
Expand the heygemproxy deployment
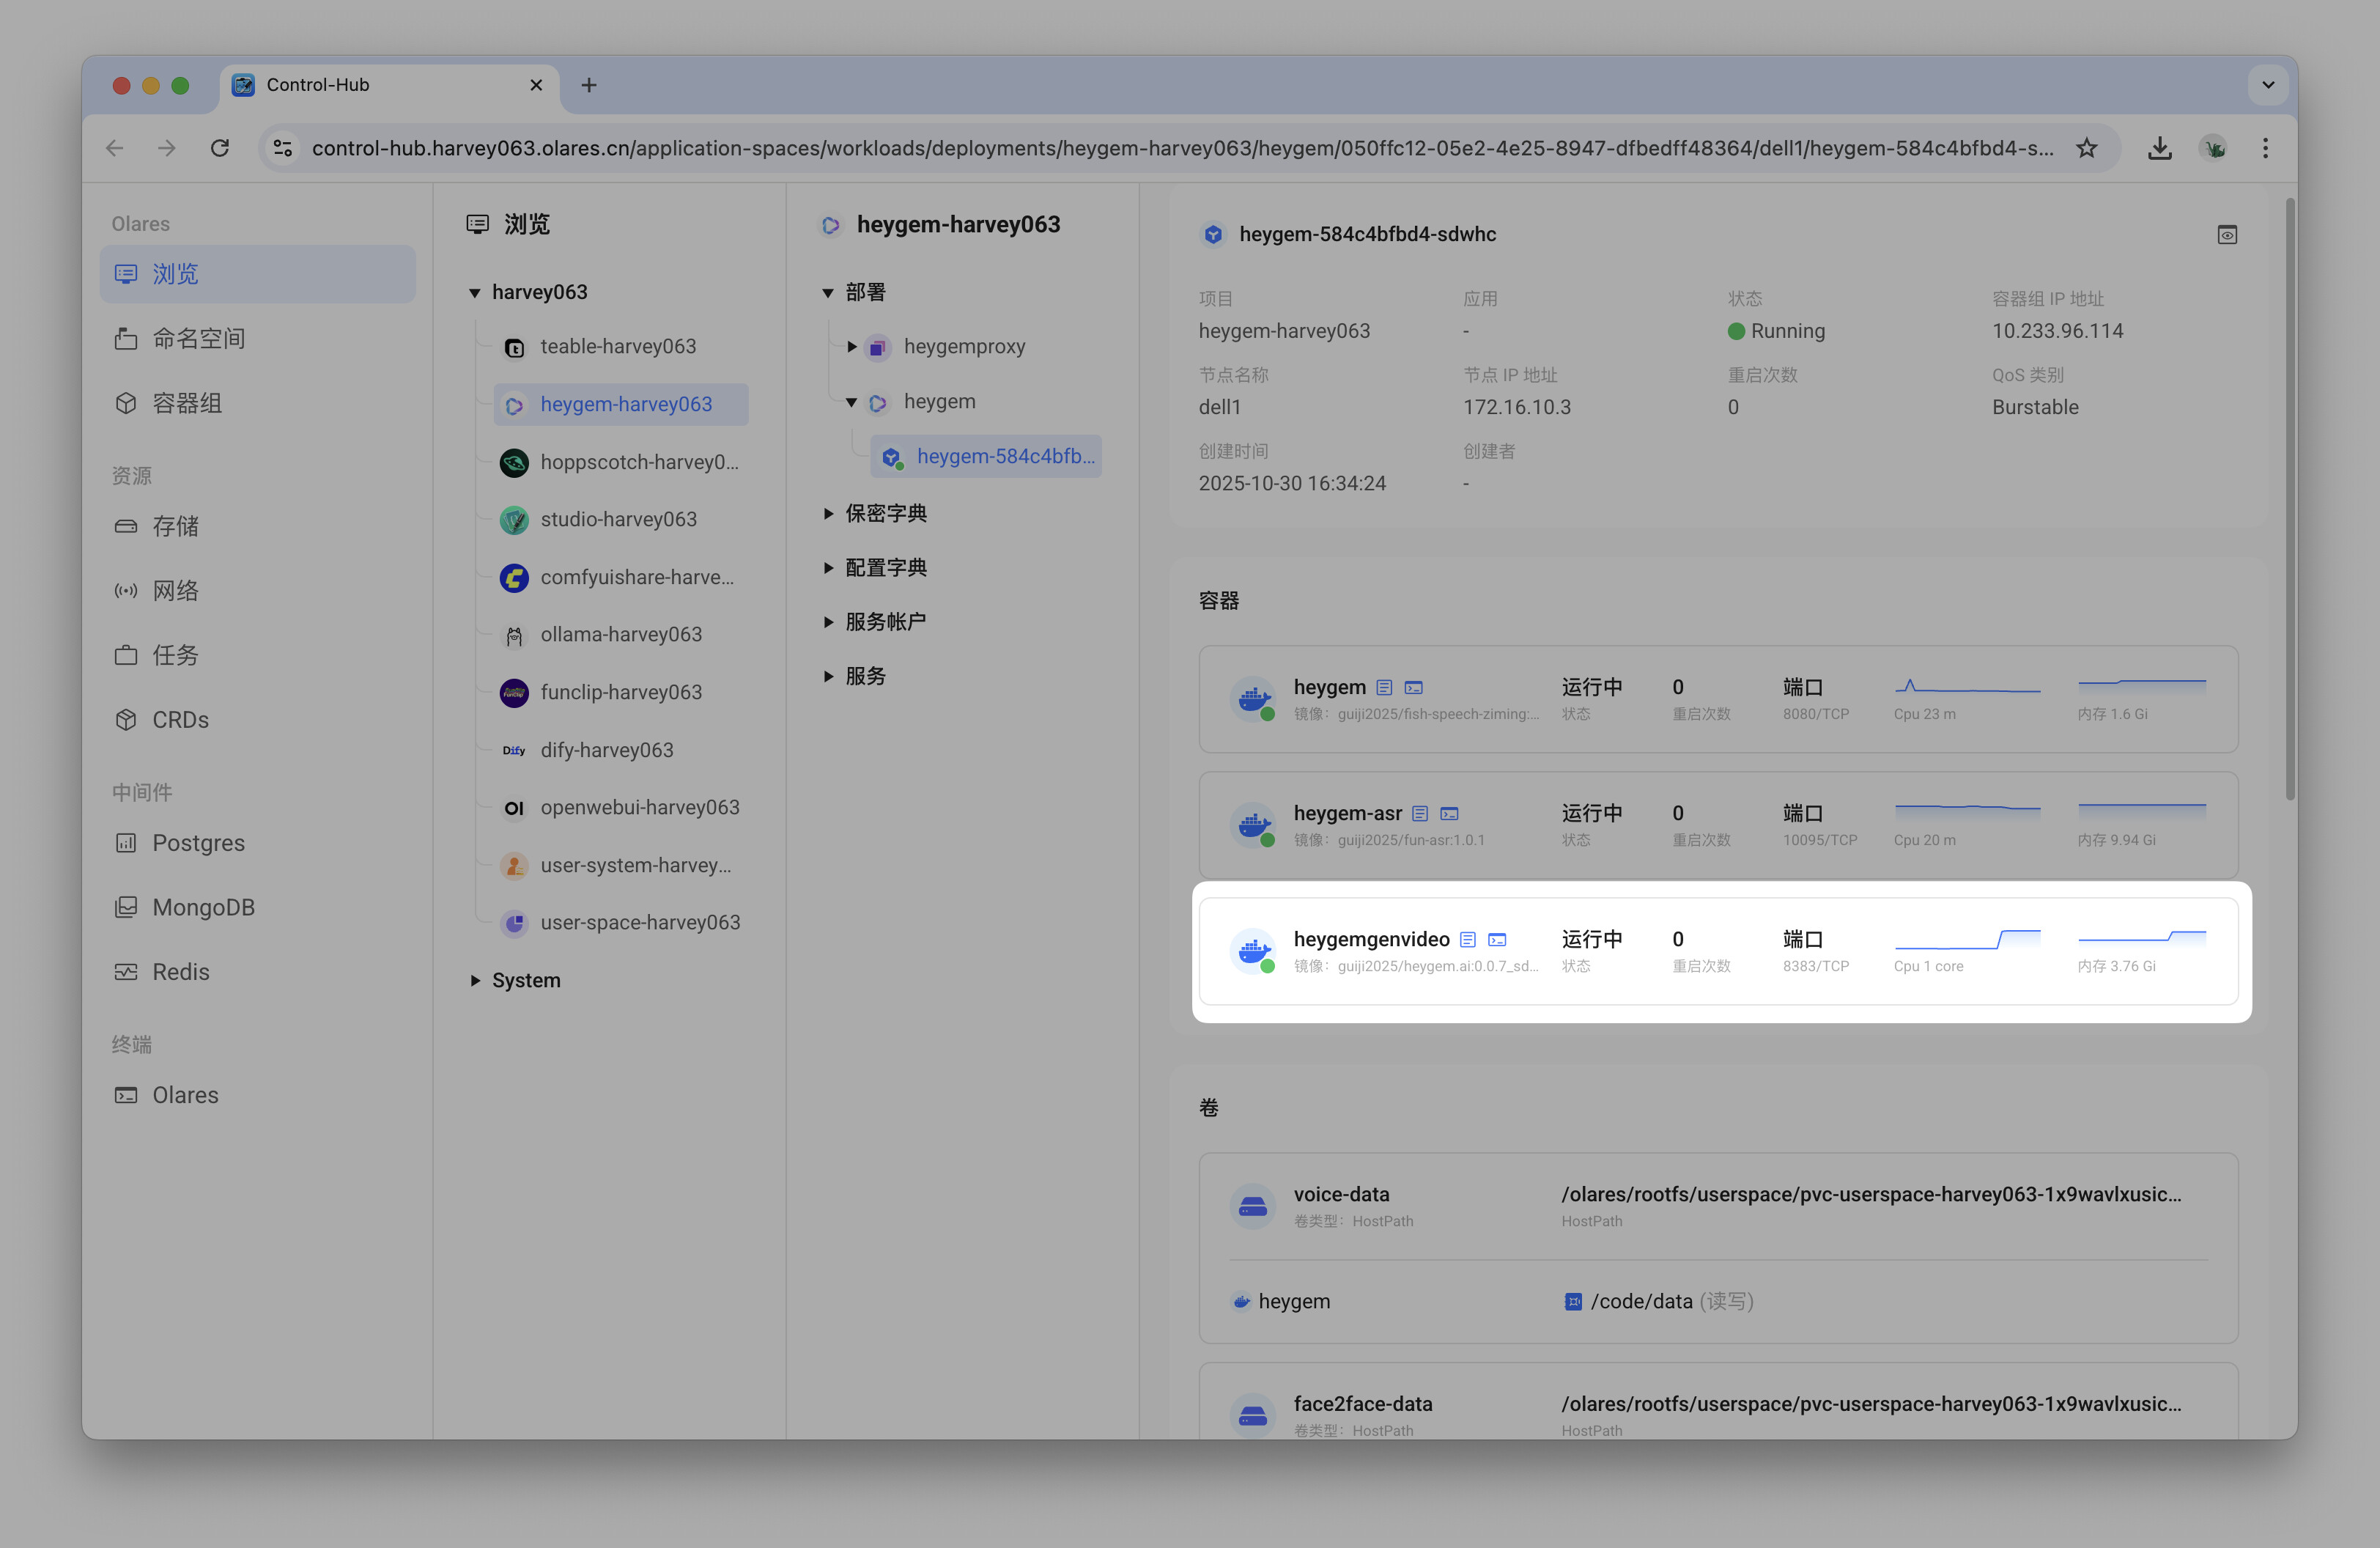851,347
